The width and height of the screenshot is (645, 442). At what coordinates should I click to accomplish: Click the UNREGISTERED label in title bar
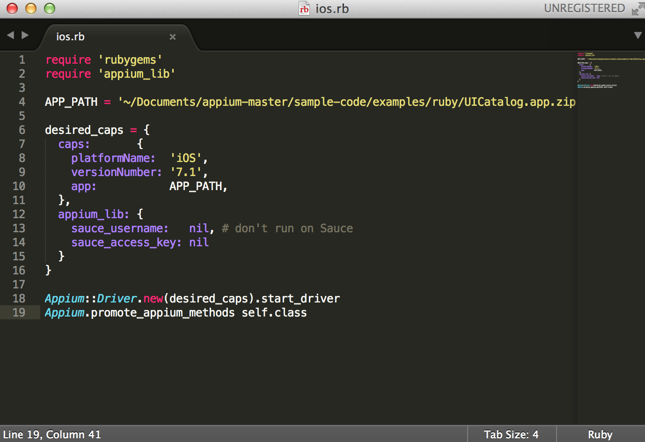click(x=585, y=8)
